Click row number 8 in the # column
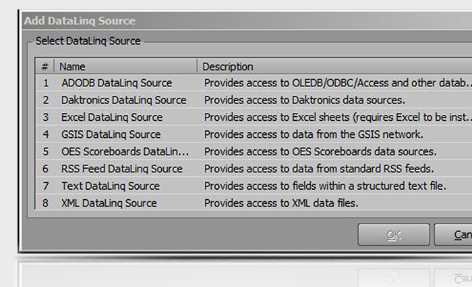This screenshot has width=472, height=287. pos(46,203)
